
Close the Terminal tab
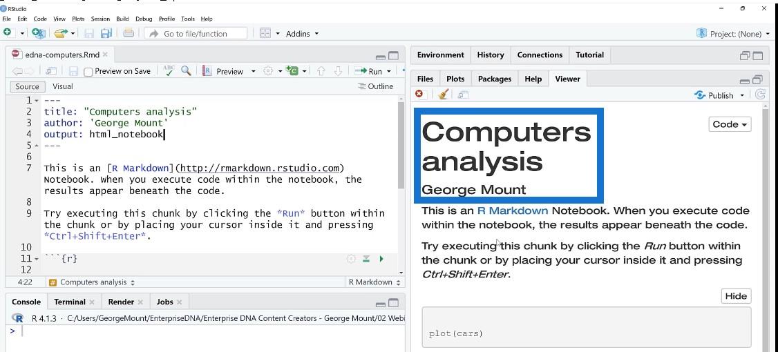pyautogui.click(x=91, y=302)
